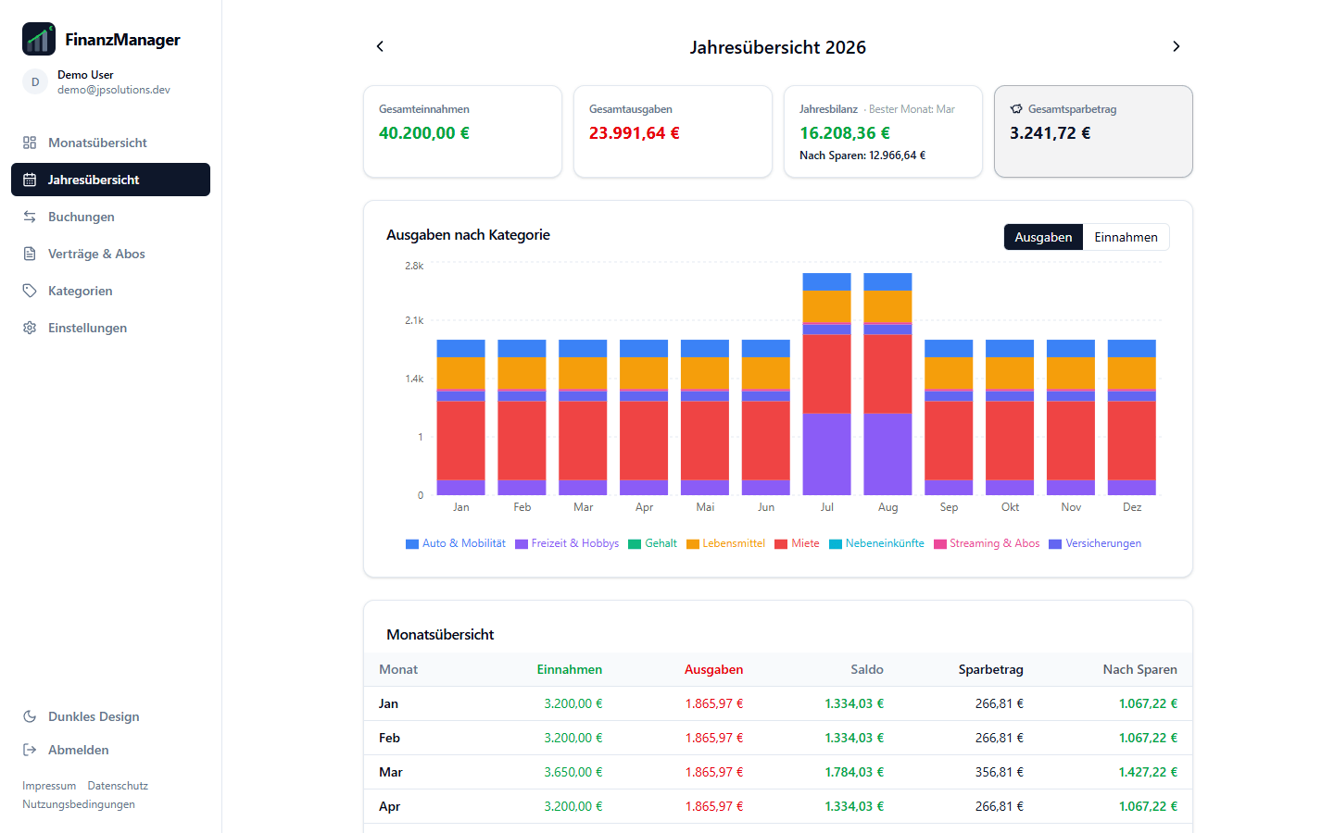Open Impressum link
1334x833 pixels.
coord(49,786)
